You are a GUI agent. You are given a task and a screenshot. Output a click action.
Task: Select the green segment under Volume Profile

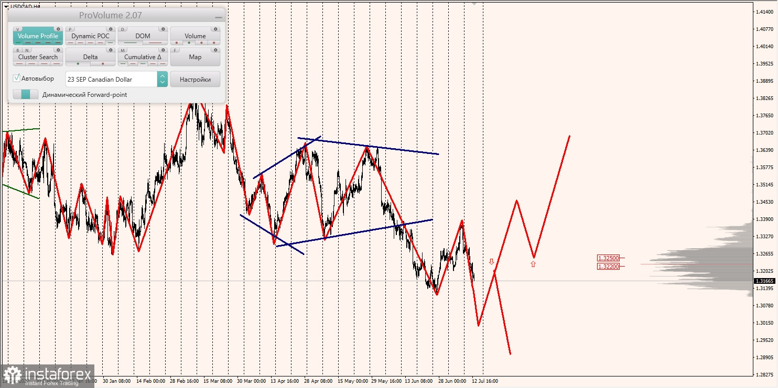click(x=18, y=42)
